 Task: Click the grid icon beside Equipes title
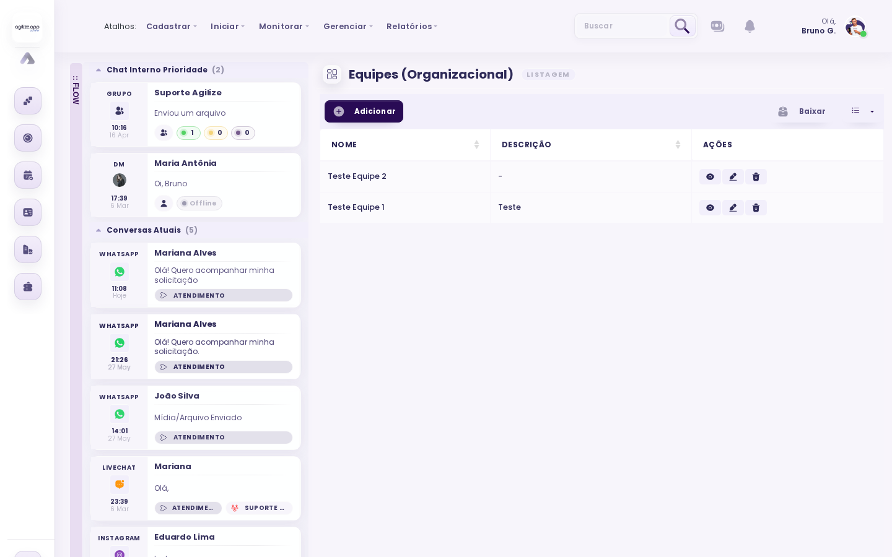click(332, 74)
